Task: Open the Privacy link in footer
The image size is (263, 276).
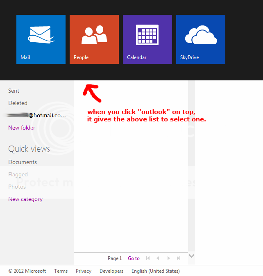Action: pyautogui.click(x=84, y=271)
